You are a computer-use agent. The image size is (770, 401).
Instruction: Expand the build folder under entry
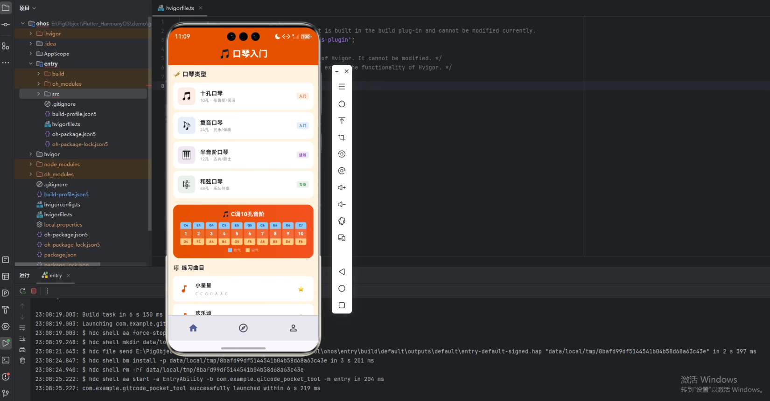pyautogui.click(x=38, y=74)
